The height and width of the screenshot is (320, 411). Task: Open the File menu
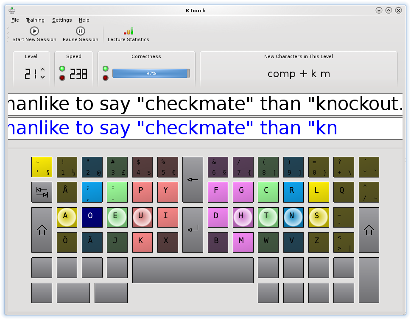[15, 20]
